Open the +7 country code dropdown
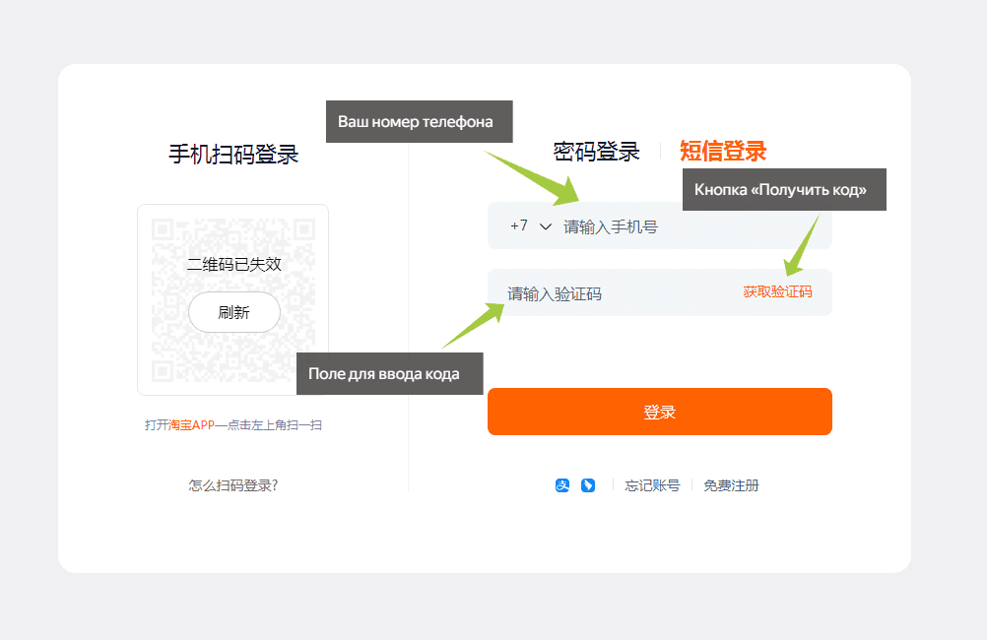The image size is (987, 640). pyautogui.click(x=531, y=225)
